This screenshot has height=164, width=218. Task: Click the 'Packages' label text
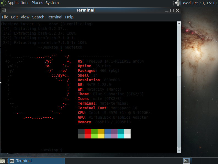(x=87, y=71)
